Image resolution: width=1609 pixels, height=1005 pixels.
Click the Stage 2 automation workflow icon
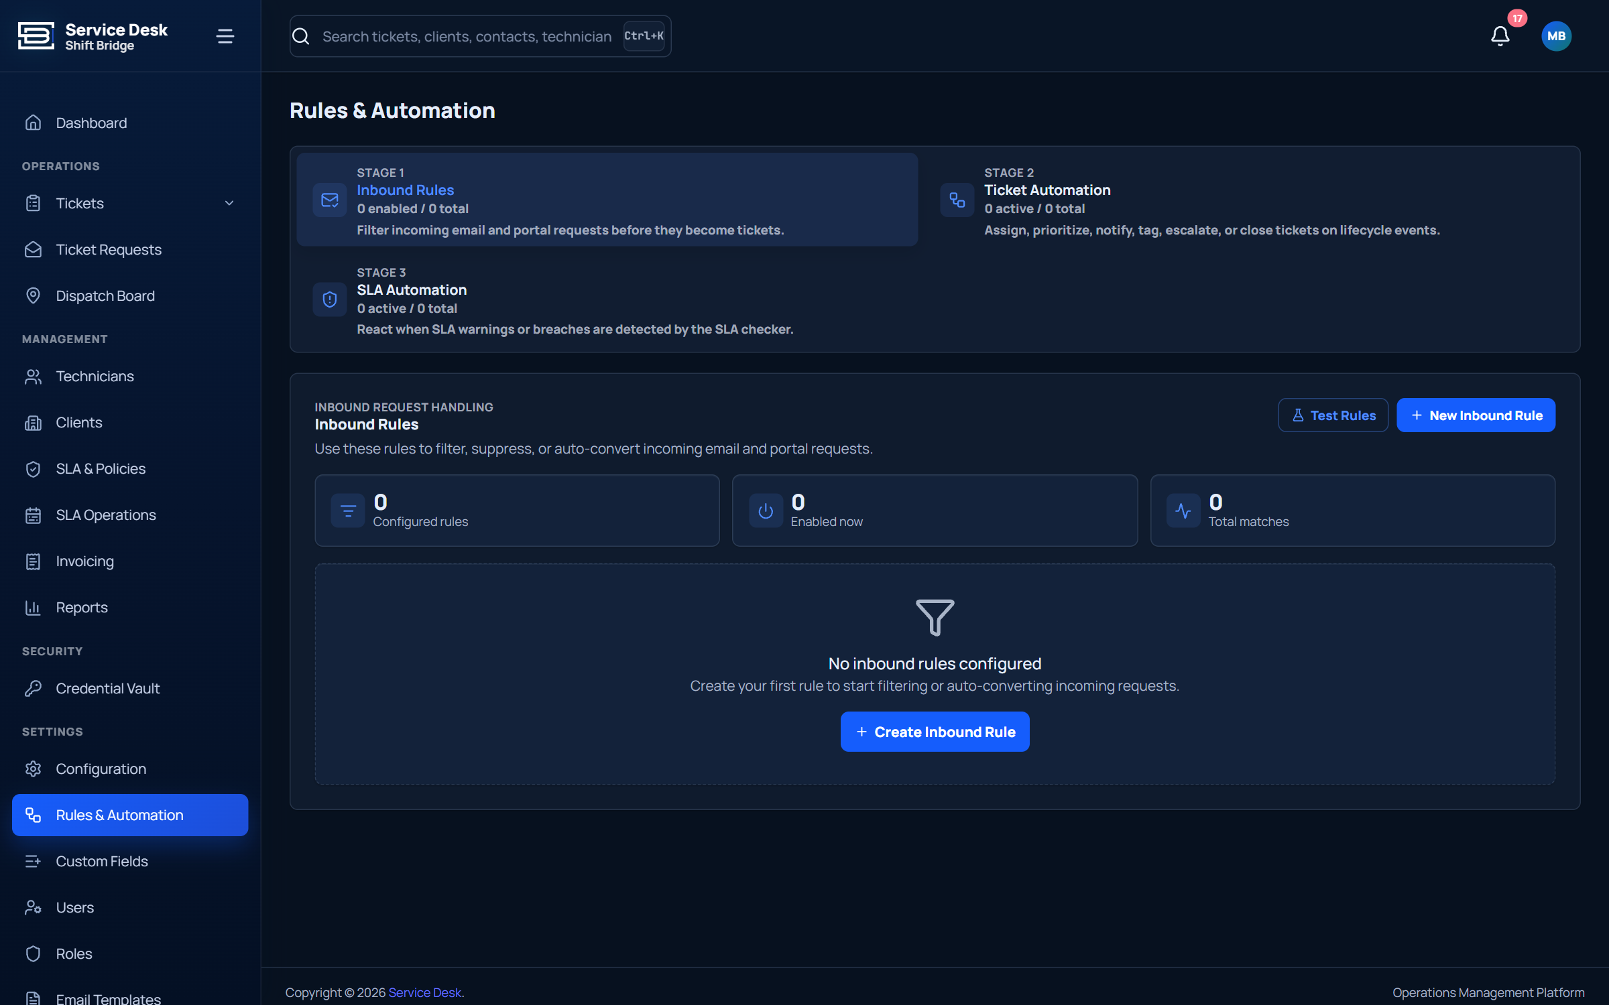957,200
